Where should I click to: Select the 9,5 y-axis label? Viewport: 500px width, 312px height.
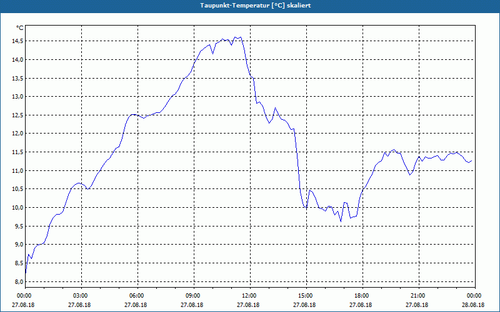(19, 226)
